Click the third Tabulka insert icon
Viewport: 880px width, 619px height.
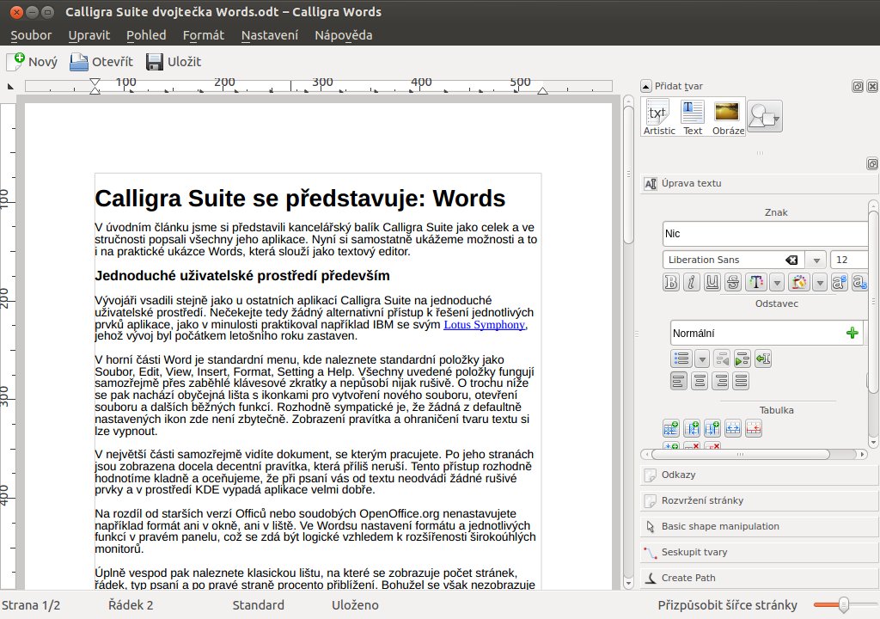pyautogui.click(x=712, y=429)
